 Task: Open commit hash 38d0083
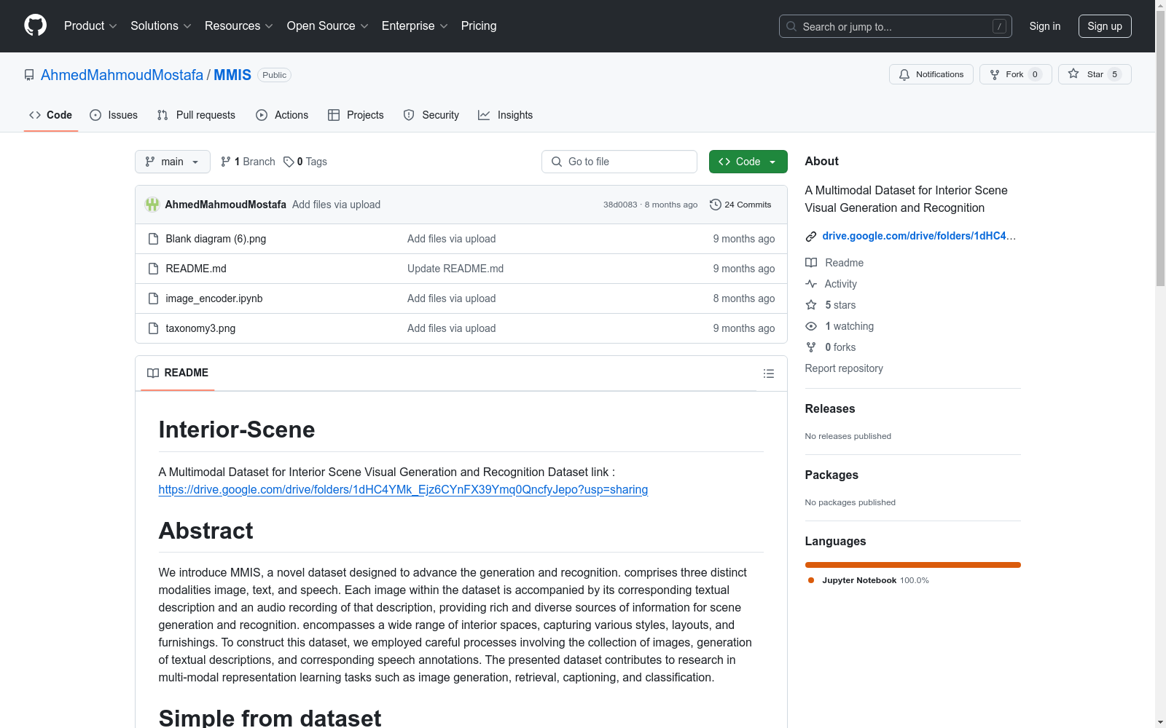coord(620,205)
